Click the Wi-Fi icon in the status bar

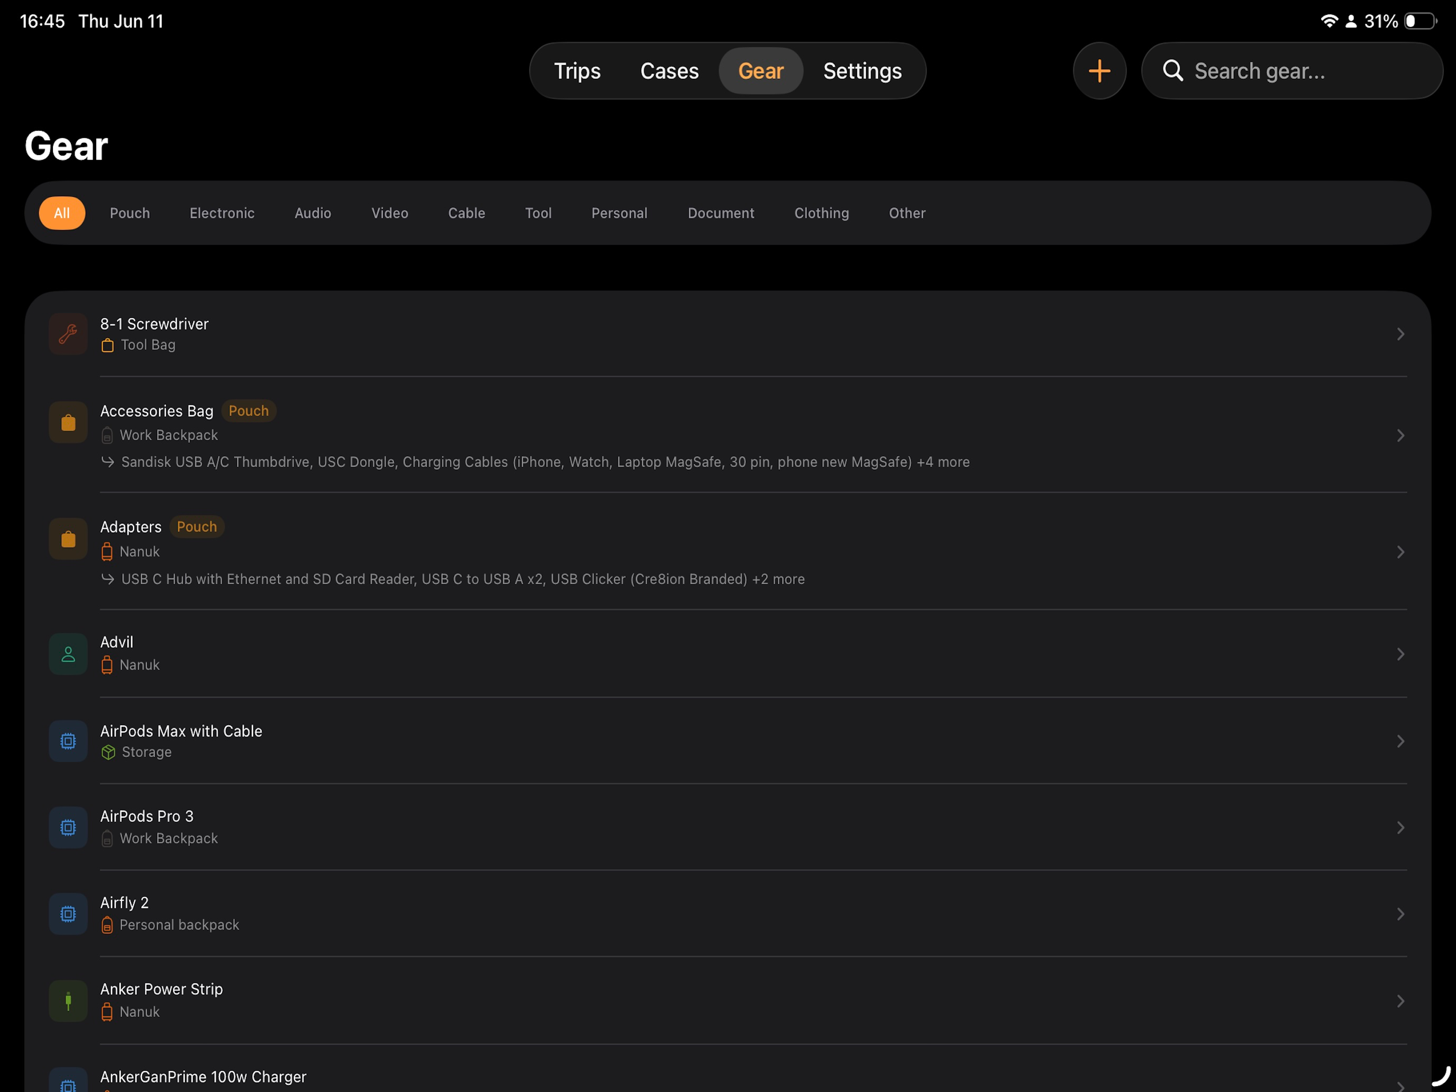(1329, 21)
